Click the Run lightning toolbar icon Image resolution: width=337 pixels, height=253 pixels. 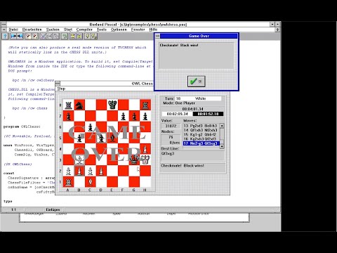point(88,36)
